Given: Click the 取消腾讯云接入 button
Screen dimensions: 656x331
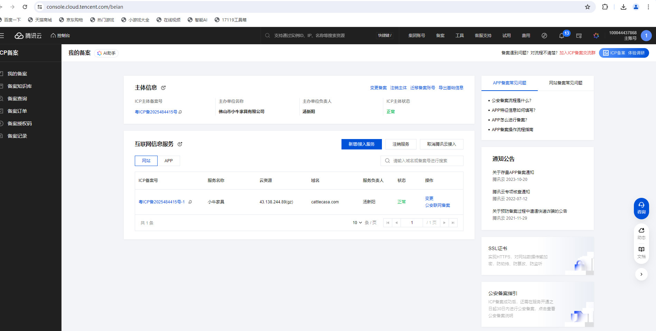Looking at the screenshot, I should tap(442, 144).
